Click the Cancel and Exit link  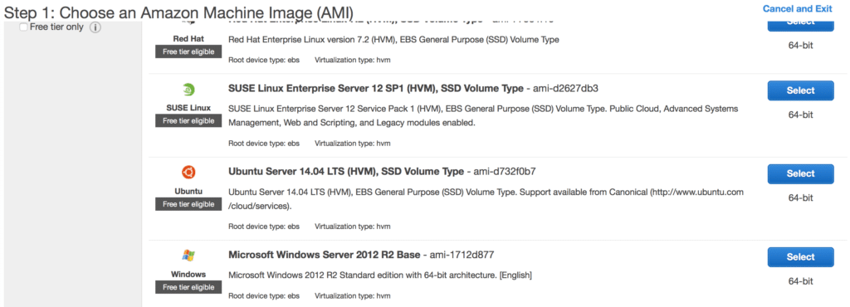[x=797, y=8]
